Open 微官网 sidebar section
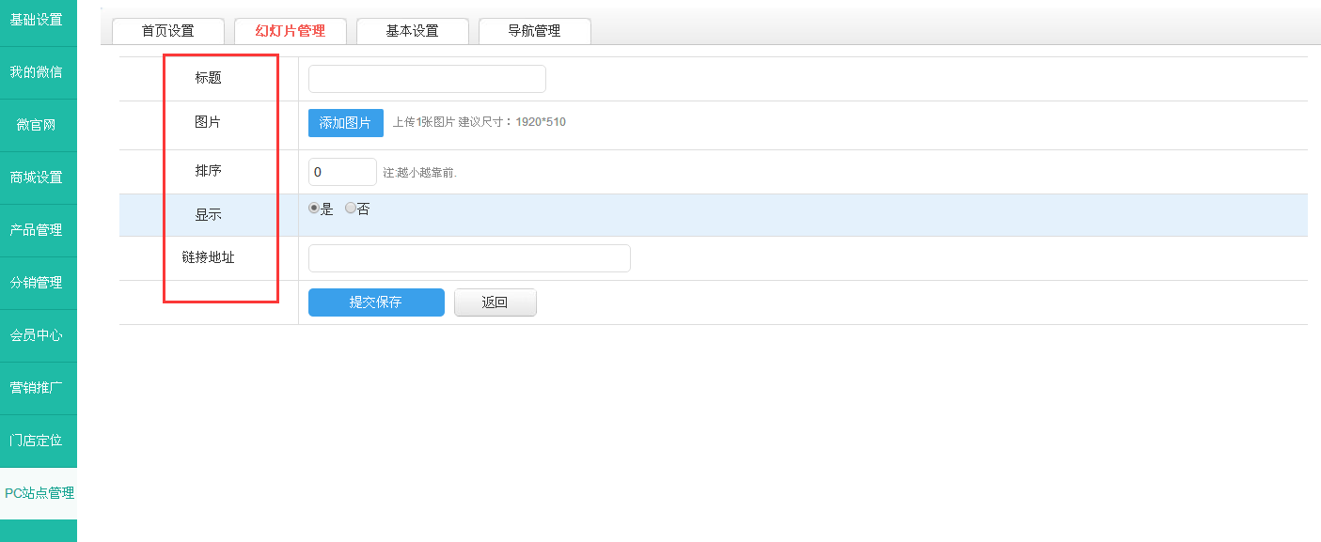The width and height of the screenshot is (1321, 542). [37, 125]
